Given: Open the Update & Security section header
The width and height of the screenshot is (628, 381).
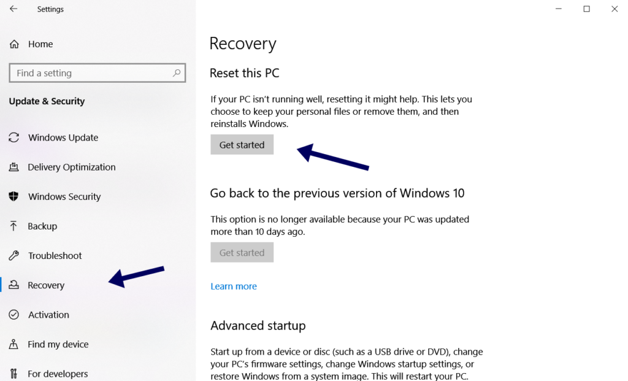Looking at the screenshot, I should pyautogui.click(x=46, y=101).
